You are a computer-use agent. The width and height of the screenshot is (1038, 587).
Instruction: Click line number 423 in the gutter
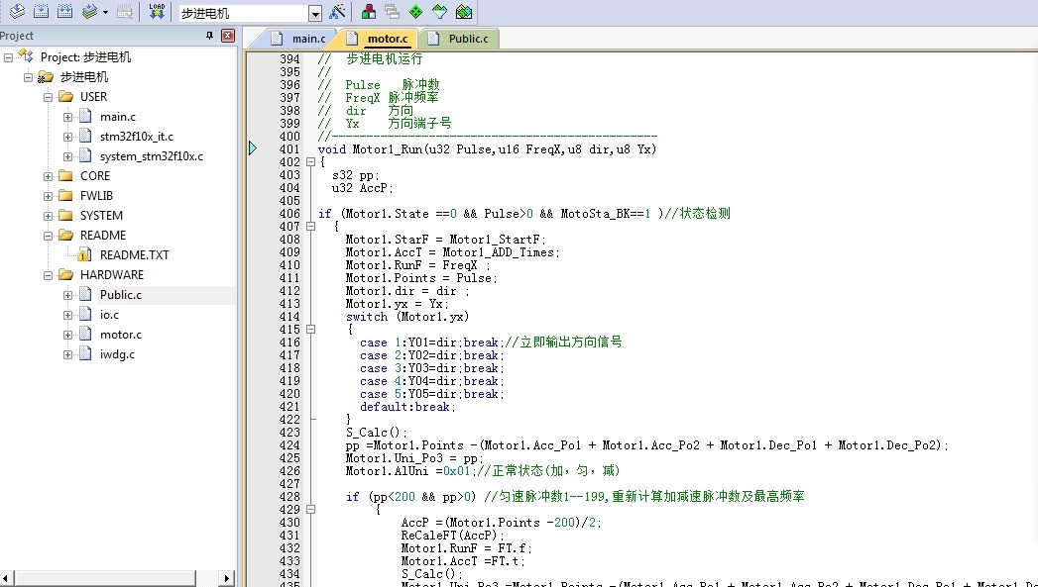click(289, 433)
